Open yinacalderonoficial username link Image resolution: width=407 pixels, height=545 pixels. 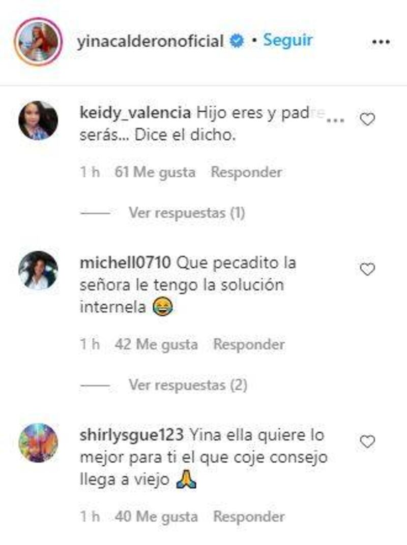tap(150, 41)
